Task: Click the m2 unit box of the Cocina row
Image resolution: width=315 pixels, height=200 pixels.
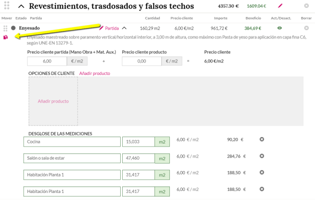Action: [162, 142]
